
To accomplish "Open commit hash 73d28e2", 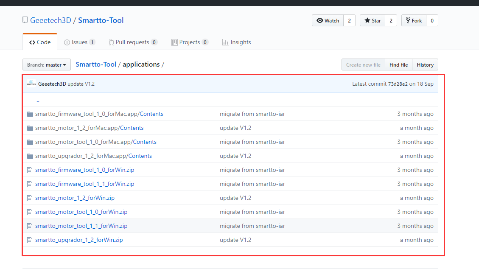I will tap(398, 84).
